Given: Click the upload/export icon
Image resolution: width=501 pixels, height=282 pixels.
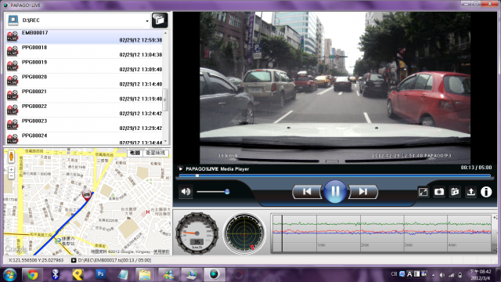Looking at the screenshot, I should [470, 192].
